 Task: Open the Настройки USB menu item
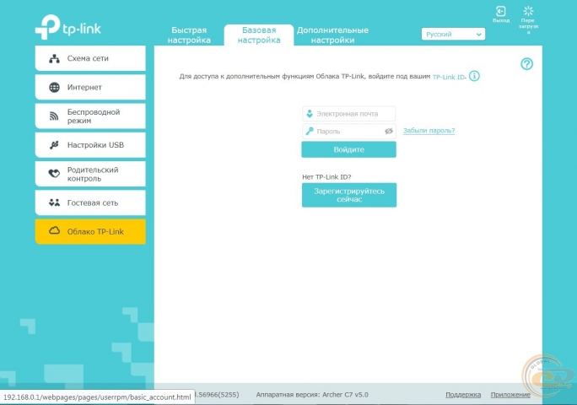(x=90, y=145)
